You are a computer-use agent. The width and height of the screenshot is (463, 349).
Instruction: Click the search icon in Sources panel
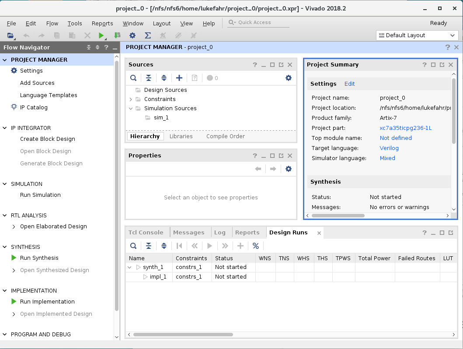click(133, 78)
